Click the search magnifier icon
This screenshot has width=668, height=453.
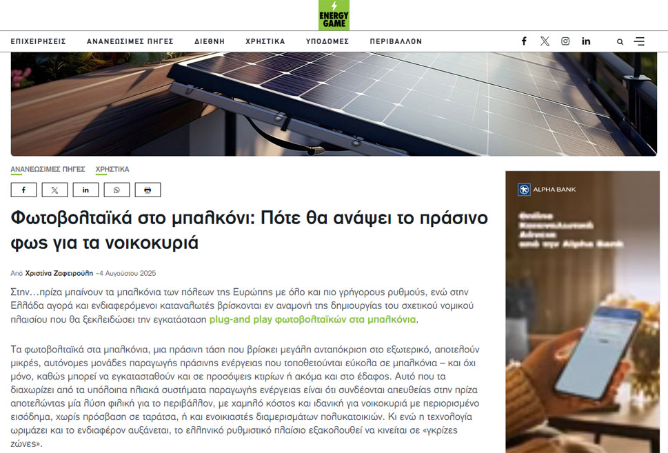pyautogui.click(x=620, y=42)
